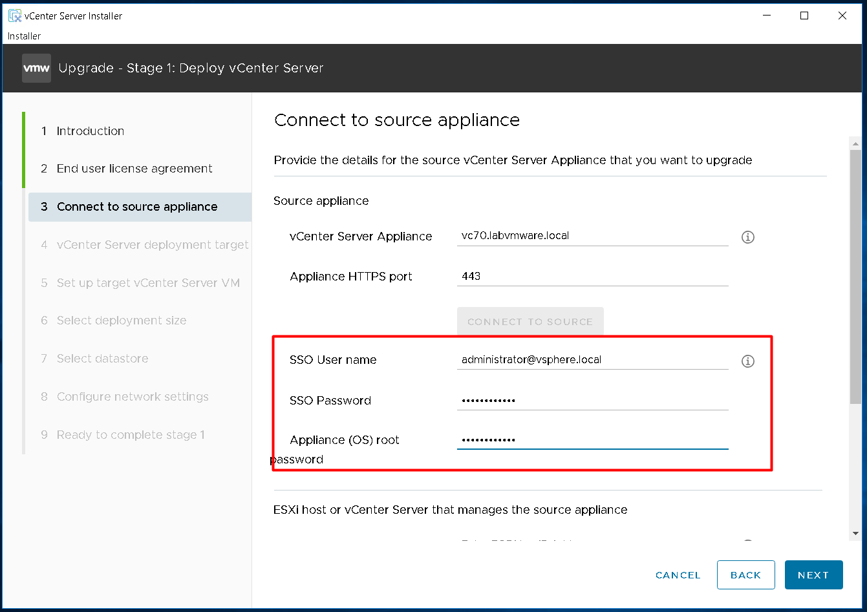This screenshot has width=867, height=612.
Task: Focus the SSO Password field
Action: pos(593,400)
